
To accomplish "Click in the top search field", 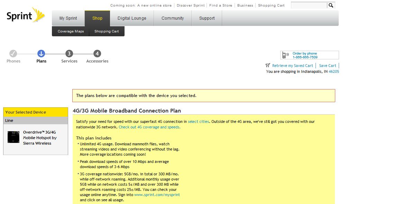I will click(x=309, y=5).
